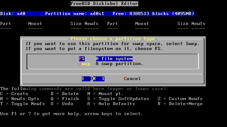Select the Swap partition option
The image size is (227, 127).
[84, 64]
